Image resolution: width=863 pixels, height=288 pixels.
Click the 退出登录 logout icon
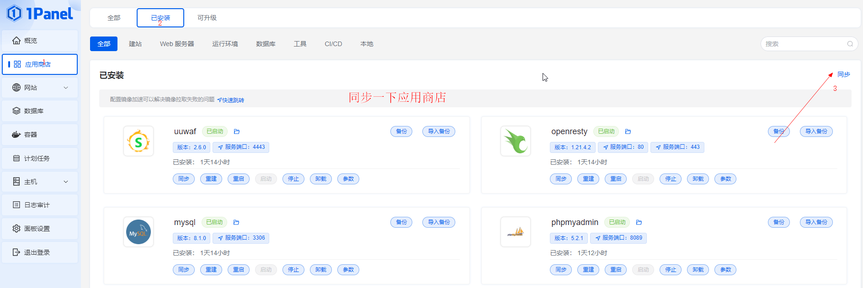pyautogui.click(x=16, y=252)
